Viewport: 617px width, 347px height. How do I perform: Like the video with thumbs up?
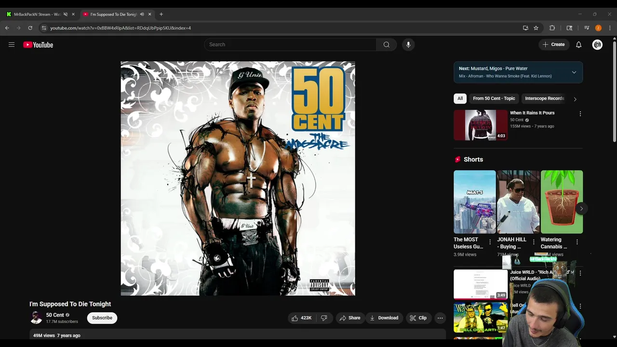tap(301, 318)
